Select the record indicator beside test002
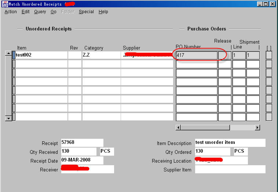 pos(14,55)
